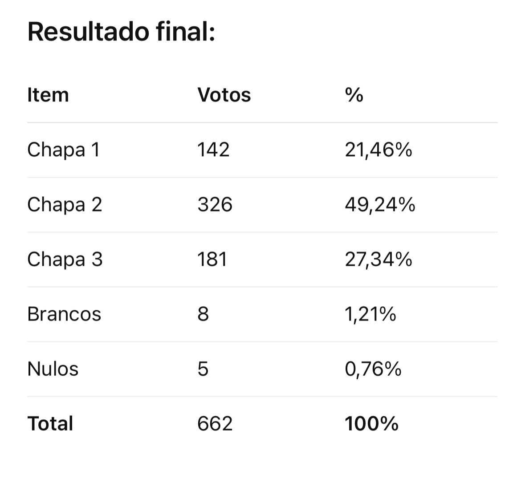Select the "Chapa 2" row label
525x479 pixels.
coord(65,205)
